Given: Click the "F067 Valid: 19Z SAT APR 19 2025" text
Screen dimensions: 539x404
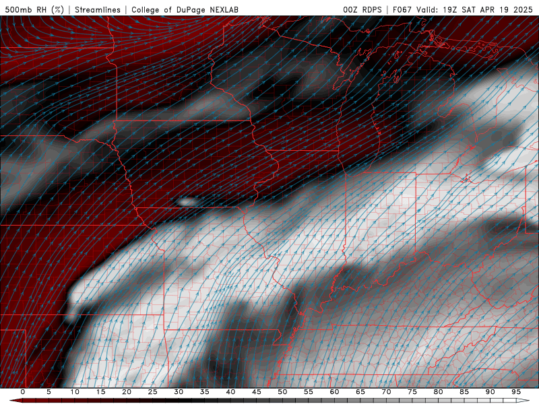Looking at the screenshot, I should click(x=463, y=9).
